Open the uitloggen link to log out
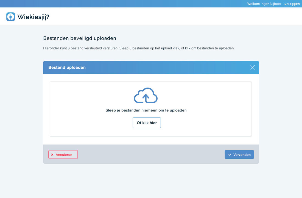 [x=292, y=4]
